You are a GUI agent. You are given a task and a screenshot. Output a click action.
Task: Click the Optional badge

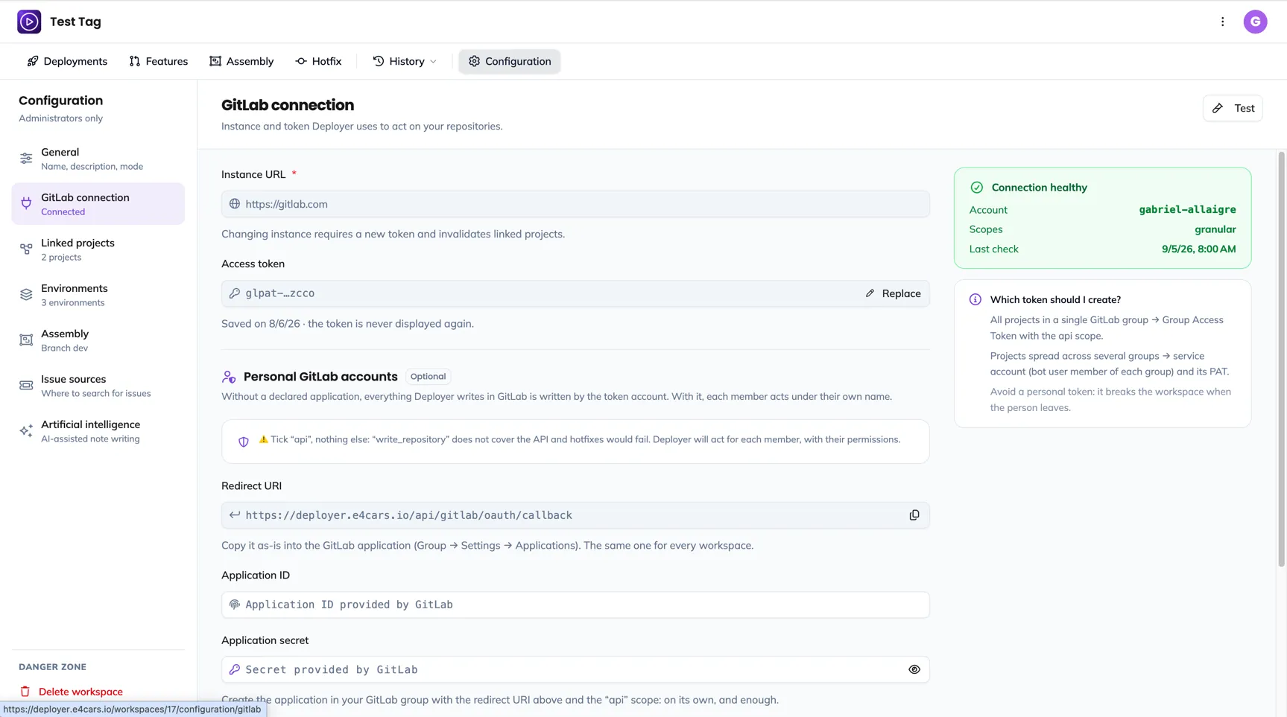point(428,377)
